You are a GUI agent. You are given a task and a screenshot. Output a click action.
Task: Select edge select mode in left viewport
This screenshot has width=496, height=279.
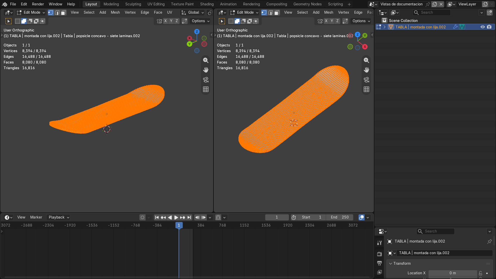57,12
